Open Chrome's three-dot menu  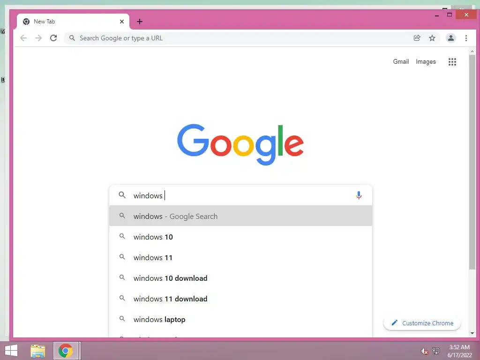tap(466, 38)
